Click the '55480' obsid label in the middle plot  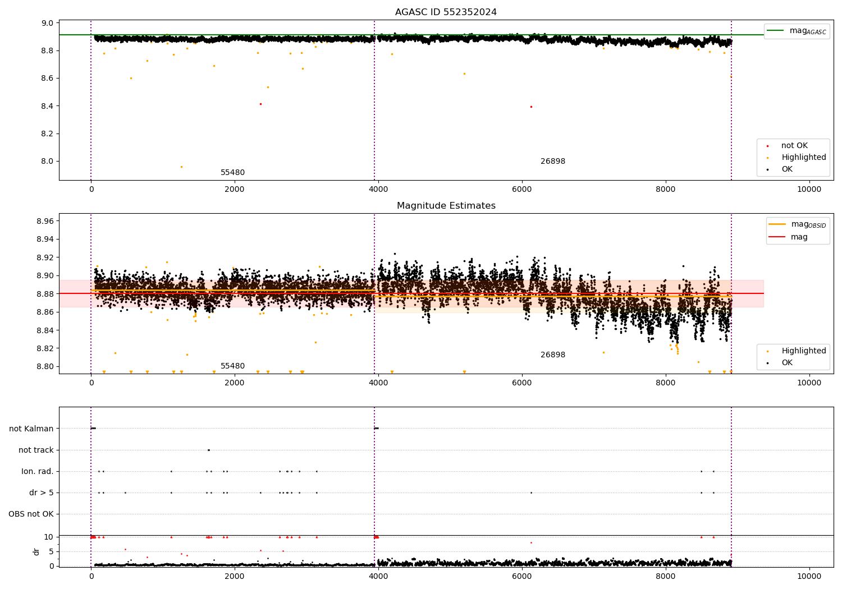[x=232, y=366]
